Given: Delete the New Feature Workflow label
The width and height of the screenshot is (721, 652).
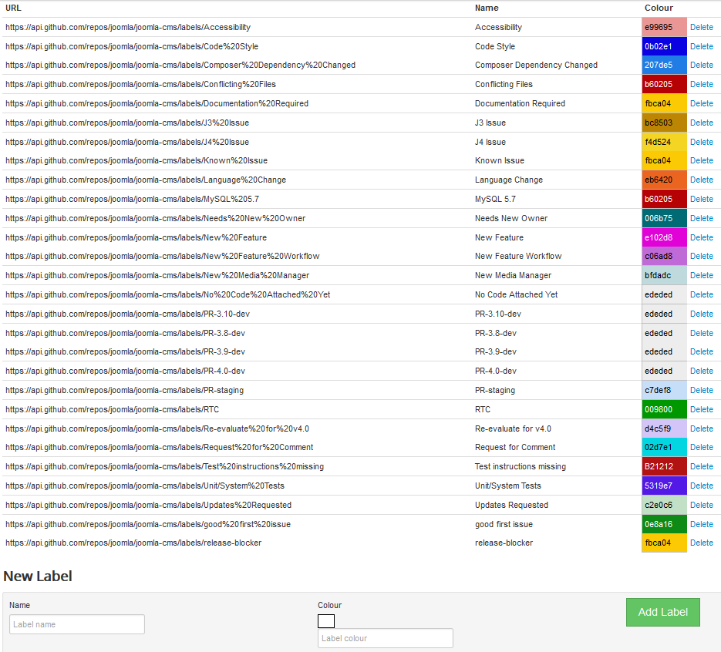Looking at the screenshot, I should (x=701, y=256).
